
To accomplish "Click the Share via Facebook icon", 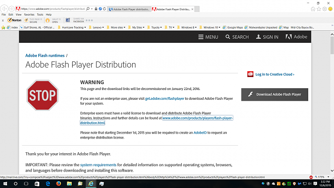I will (68, 20).
